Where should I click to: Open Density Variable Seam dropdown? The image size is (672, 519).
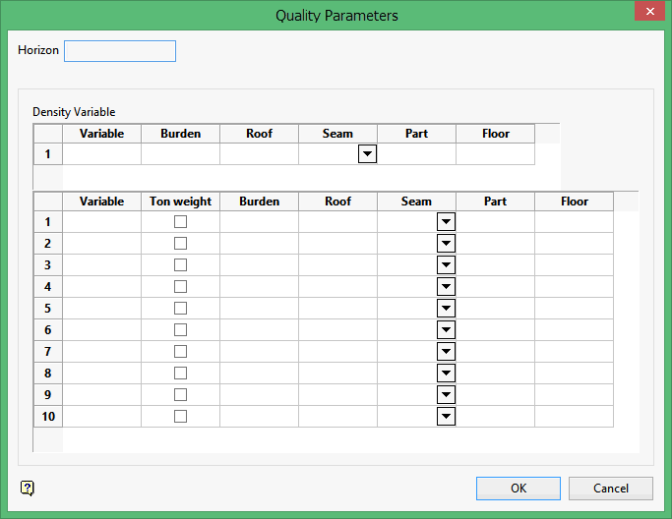pos(367,154)
